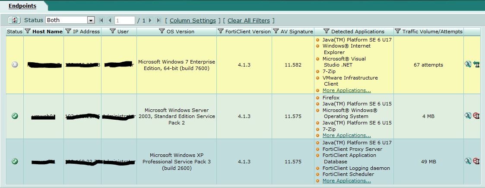This screenshot has height=188, width=485.
Task: Click the view details icon, Server 2003 row
Action: pyautogui.click(x=468, y=115)
